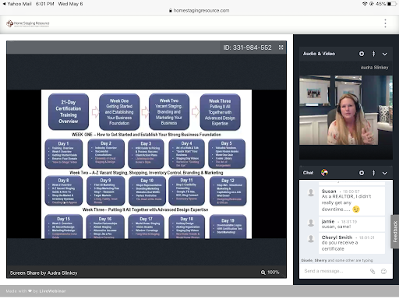Open Chat settings gear
399x299 pixels.
[362, 173]
